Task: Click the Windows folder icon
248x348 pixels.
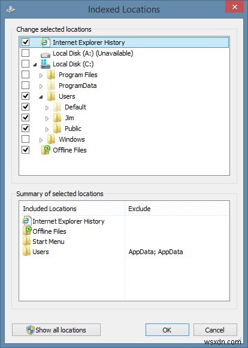Action: point(52,139)
